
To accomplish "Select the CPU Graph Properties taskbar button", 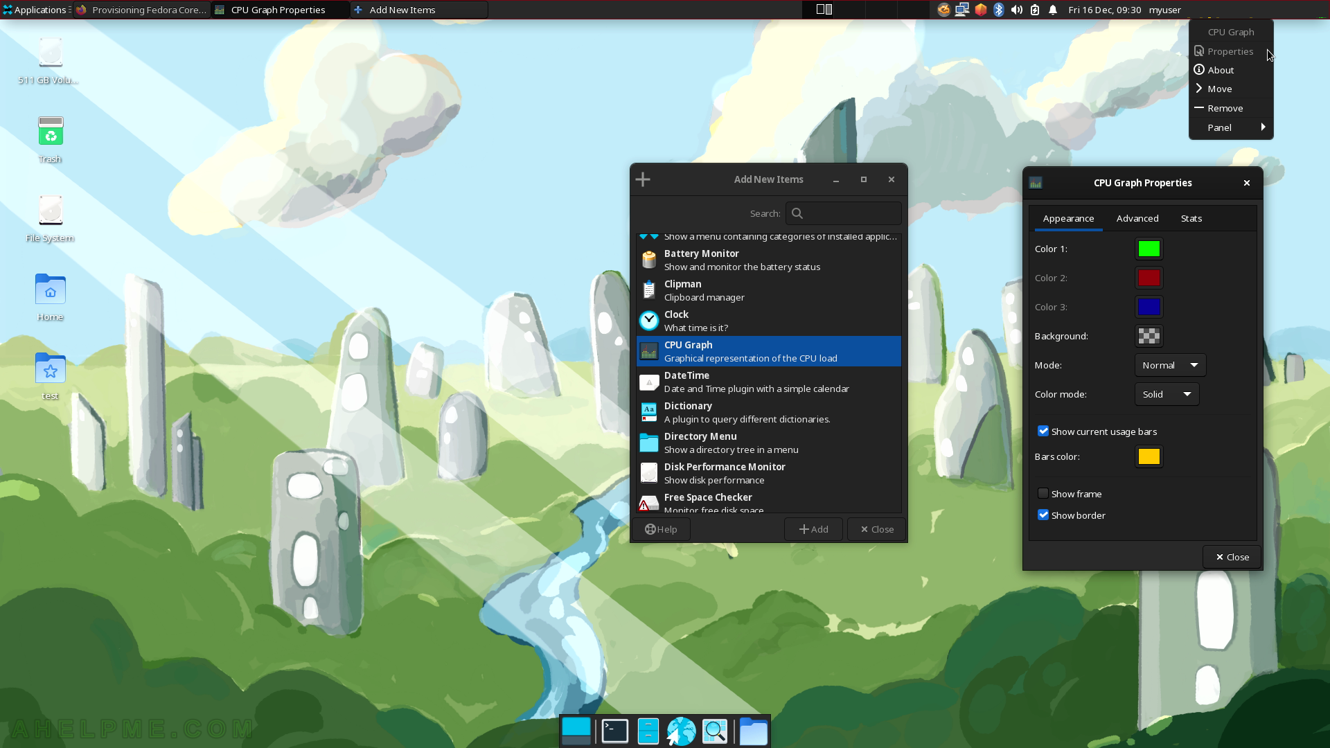I will point(281,10).
